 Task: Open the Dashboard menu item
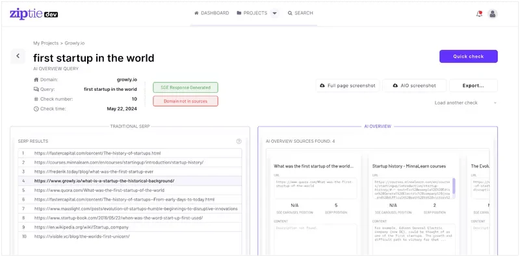[x=212, y=13]
